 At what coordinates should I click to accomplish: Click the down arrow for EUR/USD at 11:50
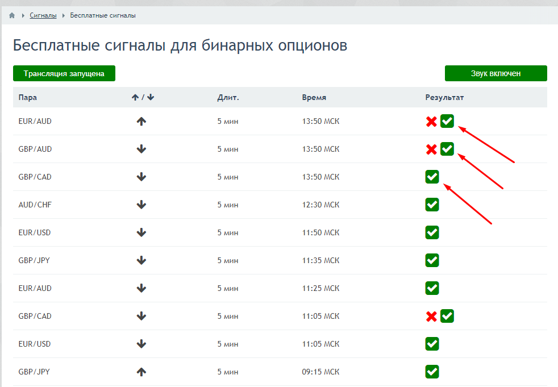141,232
